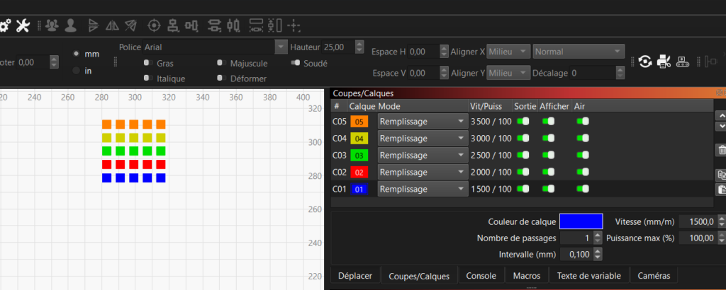This screenshot has width=726, height=290.
Task: Click the conveyor feed icon
Action: 683,61
